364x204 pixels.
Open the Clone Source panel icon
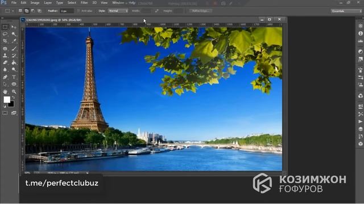point(360,84)
